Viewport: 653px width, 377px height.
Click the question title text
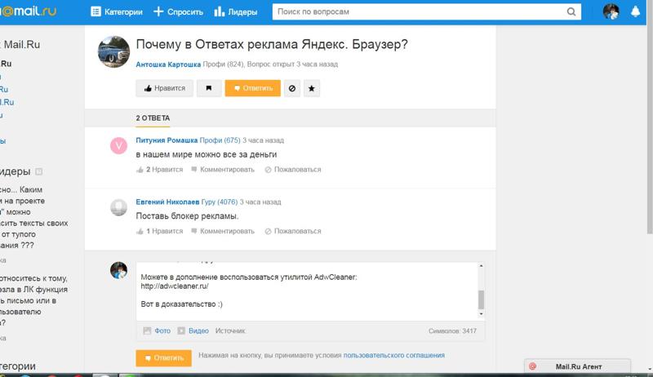click(272, 44)
